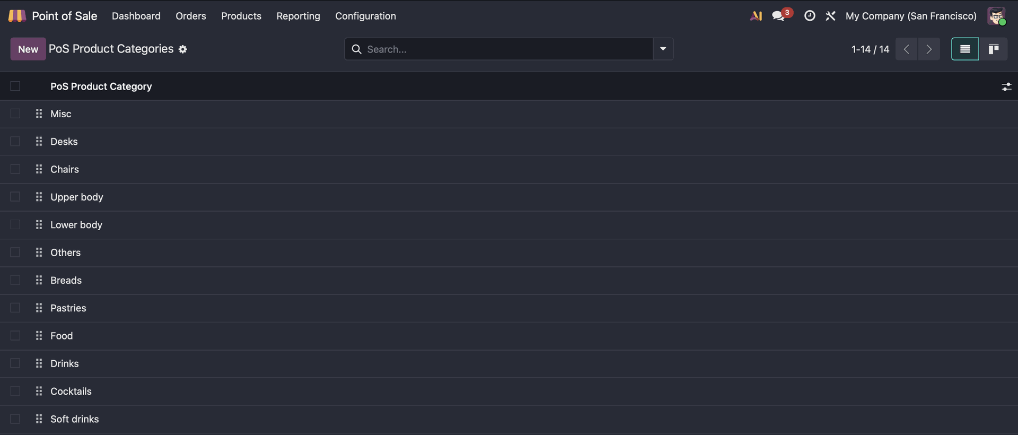The image size is (1018, 435).
Task: Open the optional columns settings icon
Action: [1006, 86]
